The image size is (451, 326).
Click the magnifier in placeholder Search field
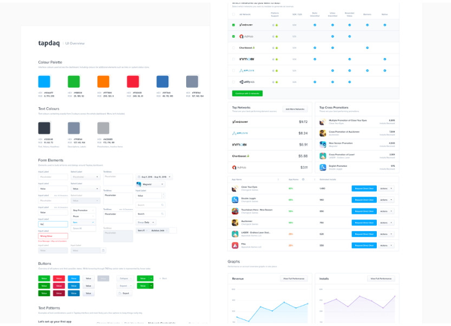tap(162, 205)
